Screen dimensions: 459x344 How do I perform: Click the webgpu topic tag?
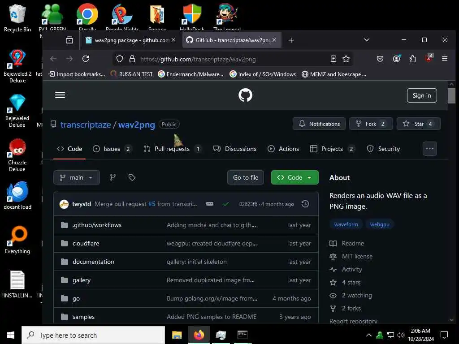point(380,224)
